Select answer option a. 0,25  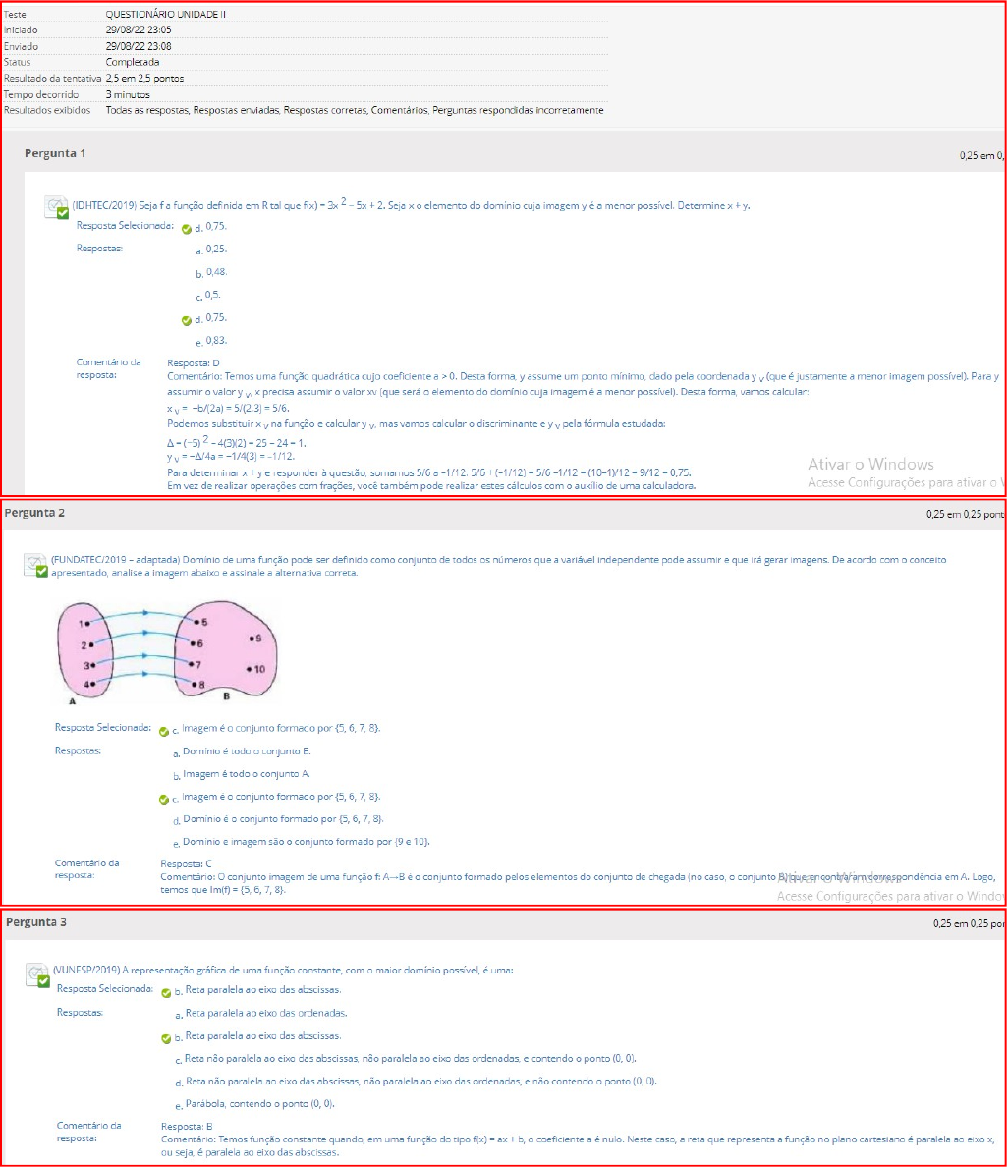tap(216, 250)
